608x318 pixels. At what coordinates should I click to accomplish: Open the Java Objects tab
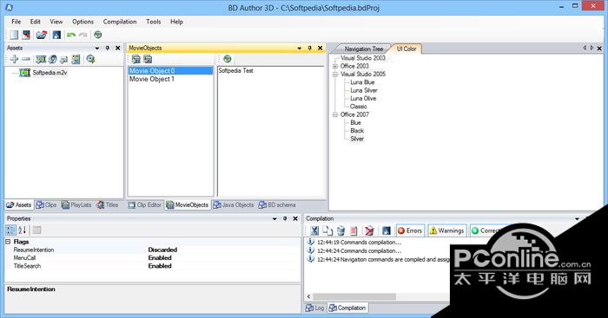[x=233, y=205]
